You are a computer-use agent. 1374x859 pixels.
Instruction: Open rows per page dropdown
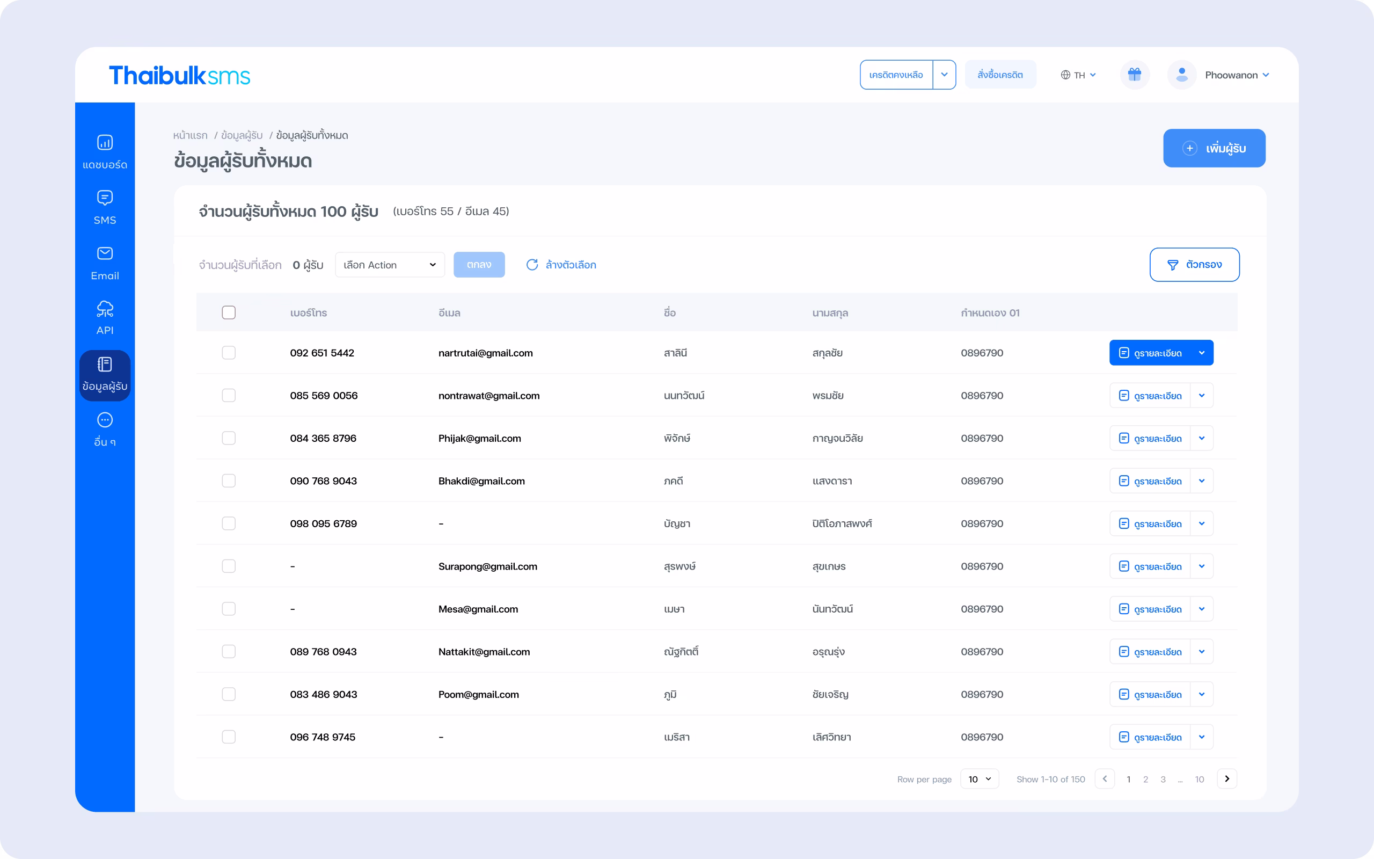click(980, 779)
